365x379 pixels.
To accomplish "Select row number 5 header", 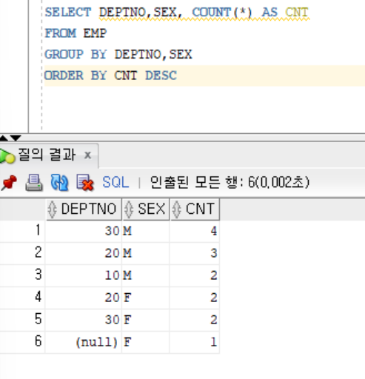I will 22,320.
